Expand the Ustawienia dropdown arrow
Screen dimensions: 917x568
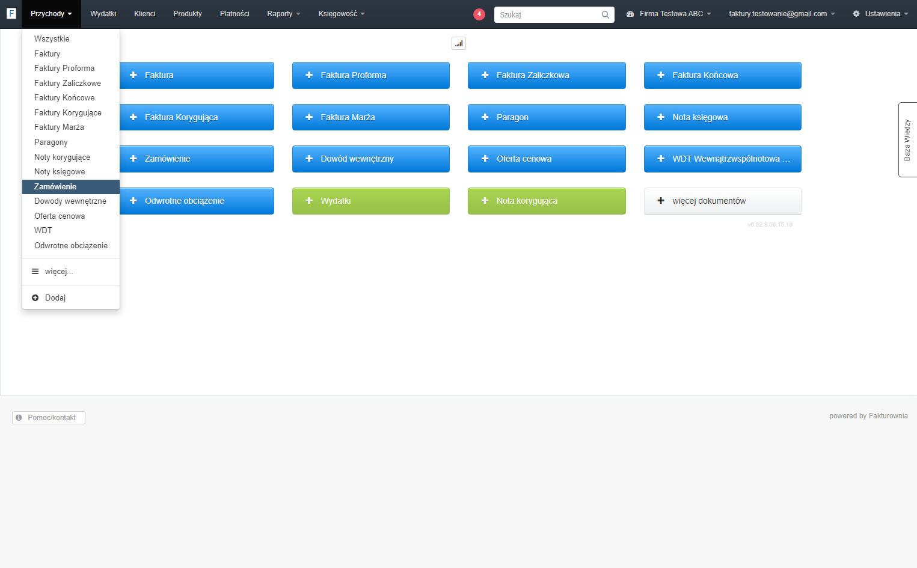906,14
